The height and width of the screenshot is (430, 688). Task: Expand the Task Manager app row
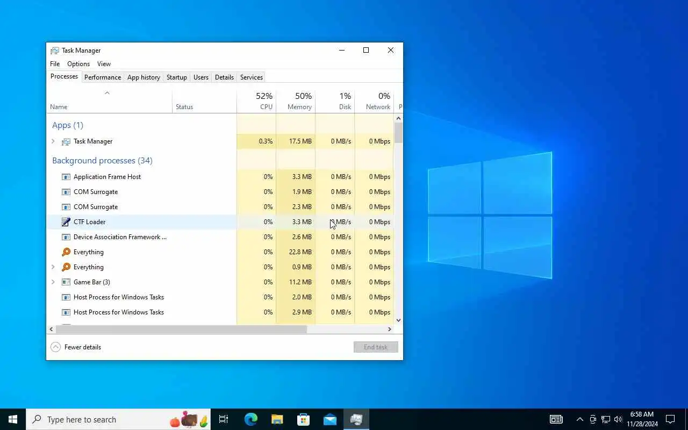(x=53, y=141)
